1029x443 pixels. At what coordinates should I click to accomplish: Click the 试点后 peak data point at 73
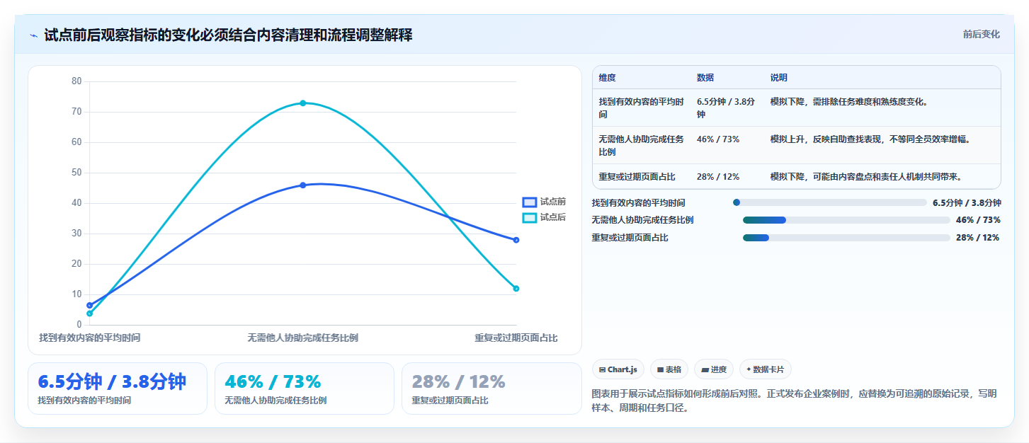click(x=302, y=103)
